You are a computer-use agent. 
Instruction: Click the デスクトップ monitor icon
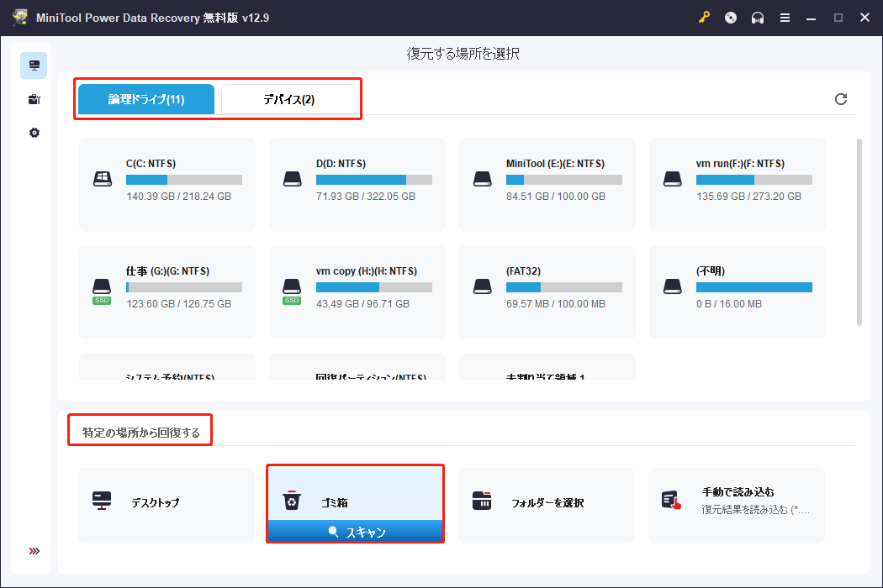(102, 501)
